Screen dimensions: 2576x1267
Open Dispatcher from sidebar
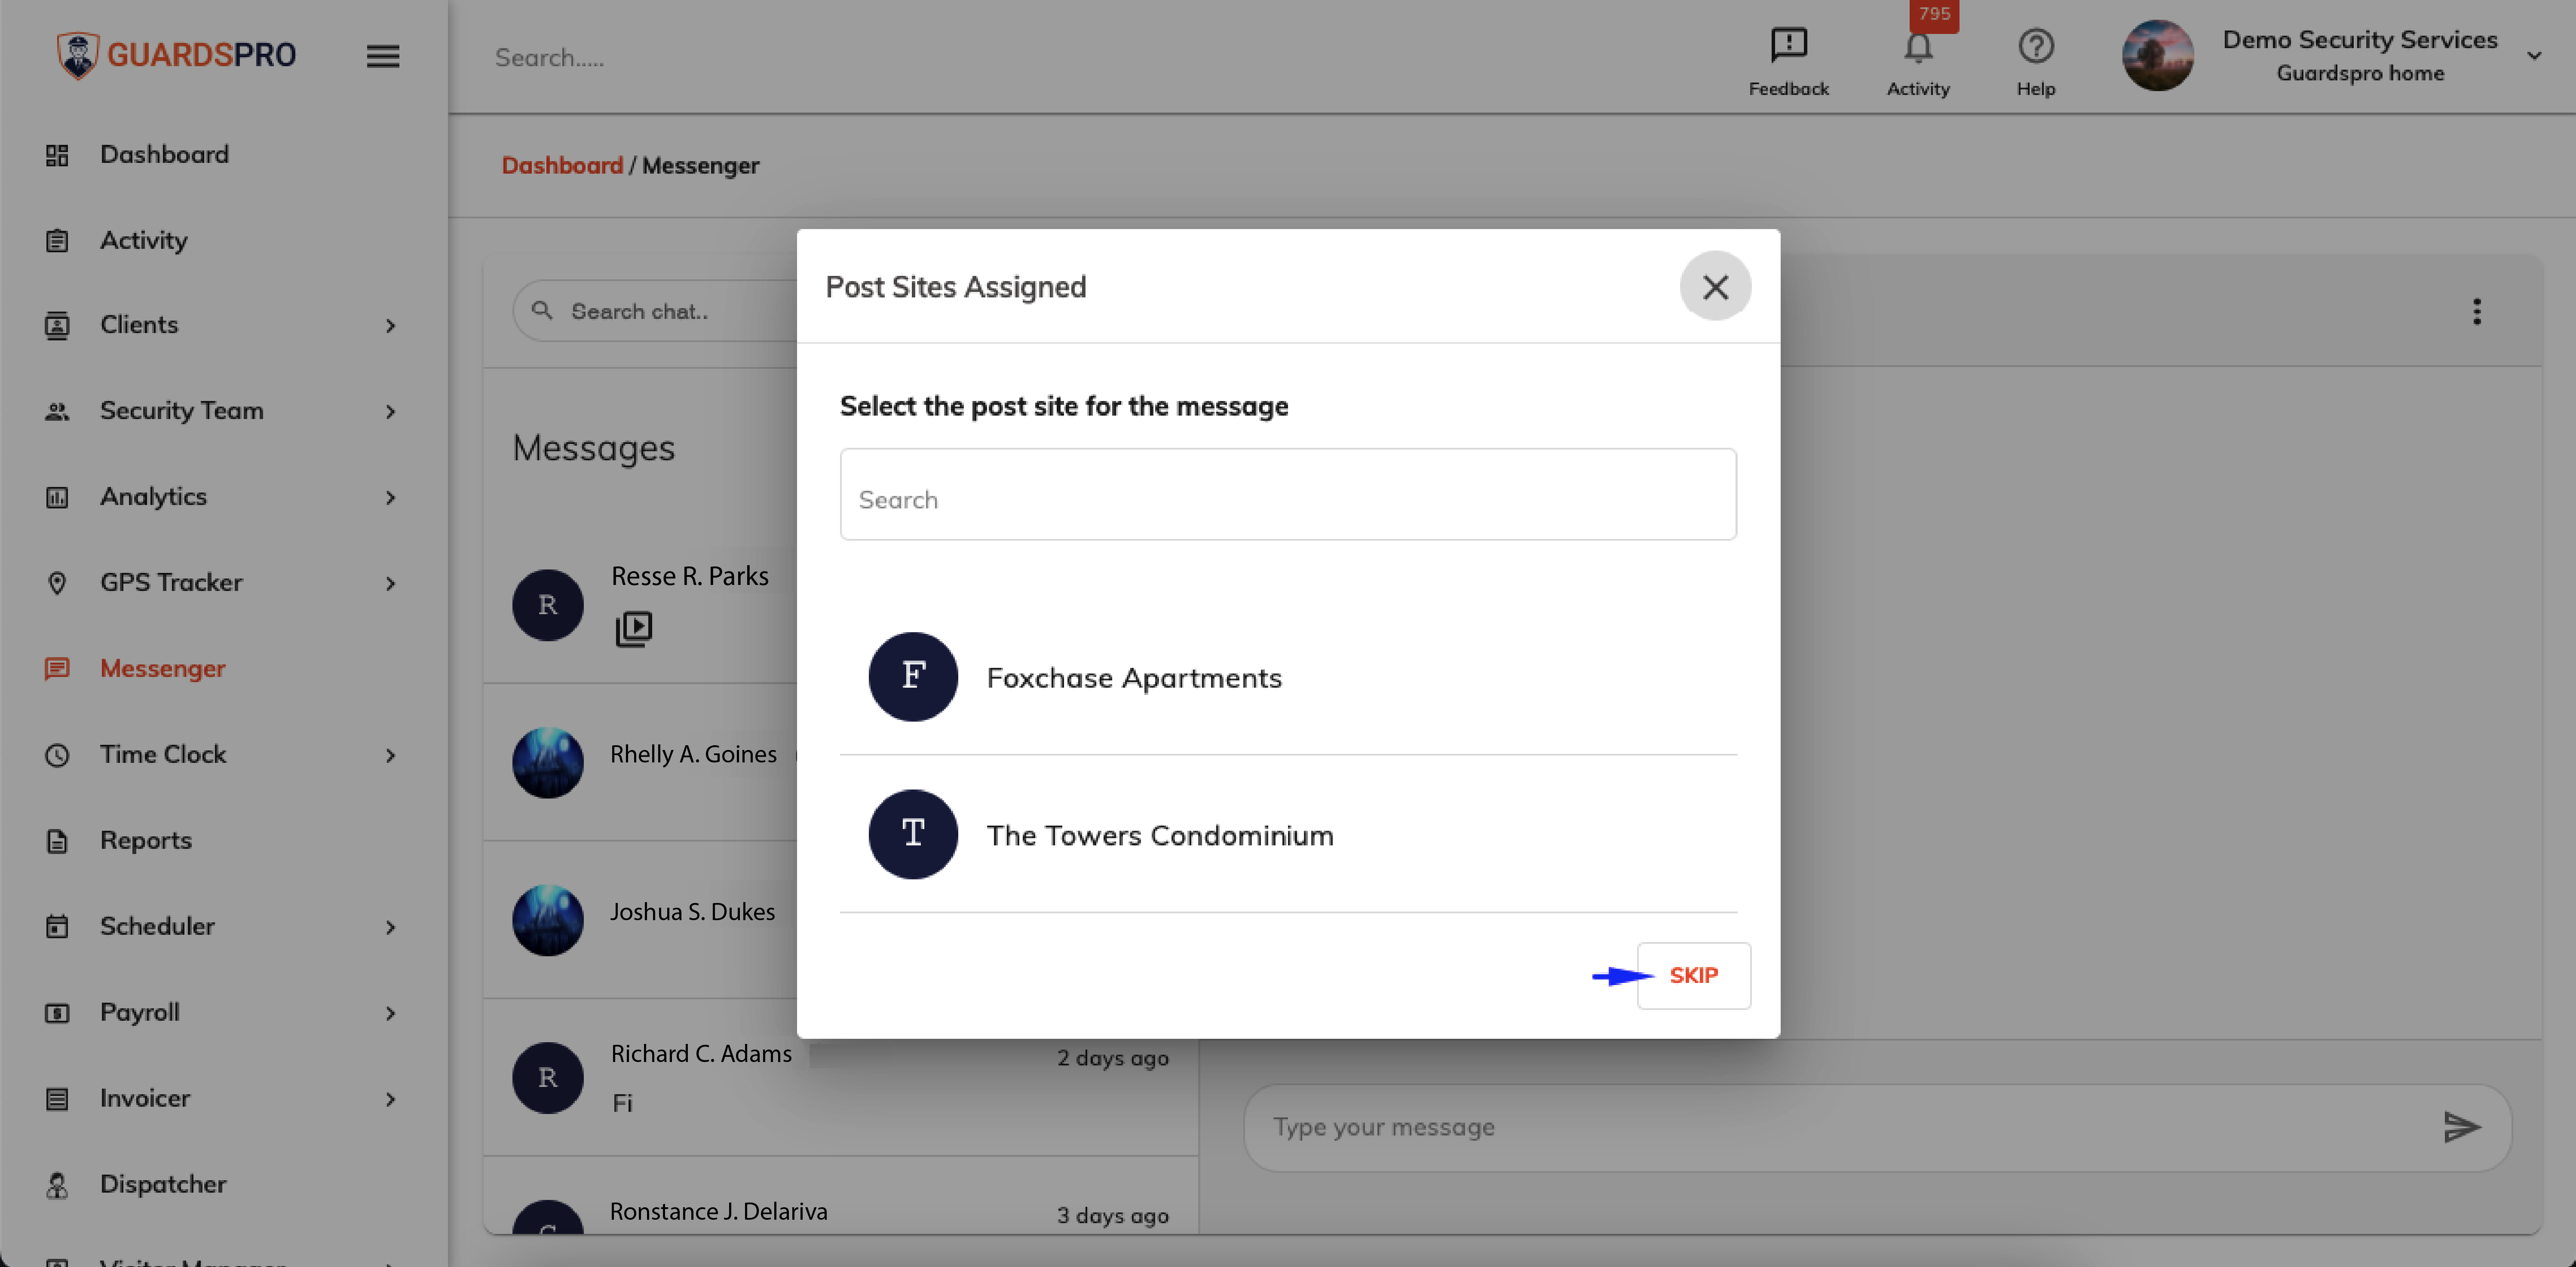tap(163, 1184)
